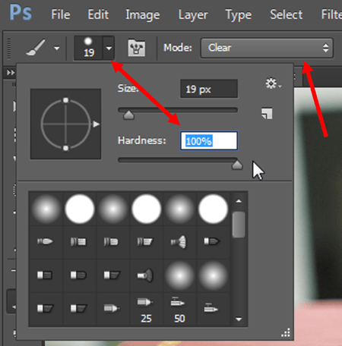Open the Mode dropdown showing Clear
Screen dimensions: 342x346
267,48
